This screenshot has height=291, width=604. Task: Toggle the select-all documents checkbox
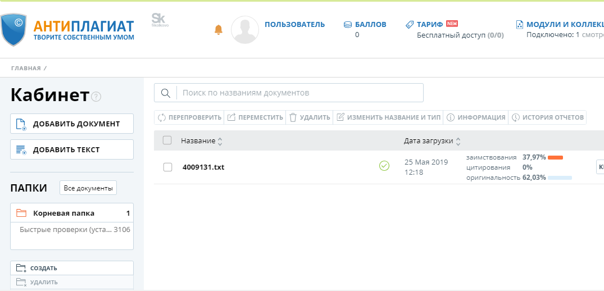coord(167,140)
